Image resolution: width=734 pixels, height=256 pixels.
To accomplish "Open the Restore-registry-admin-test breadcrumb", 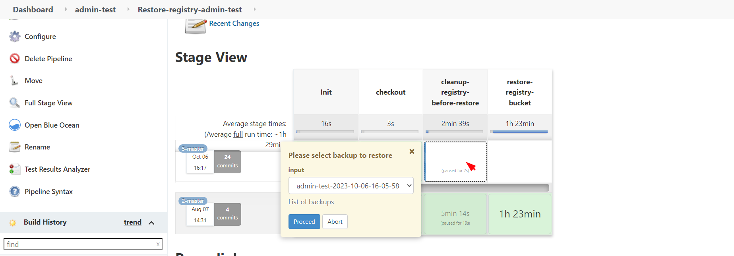I will pyautogui.click(x=190, y=10).
